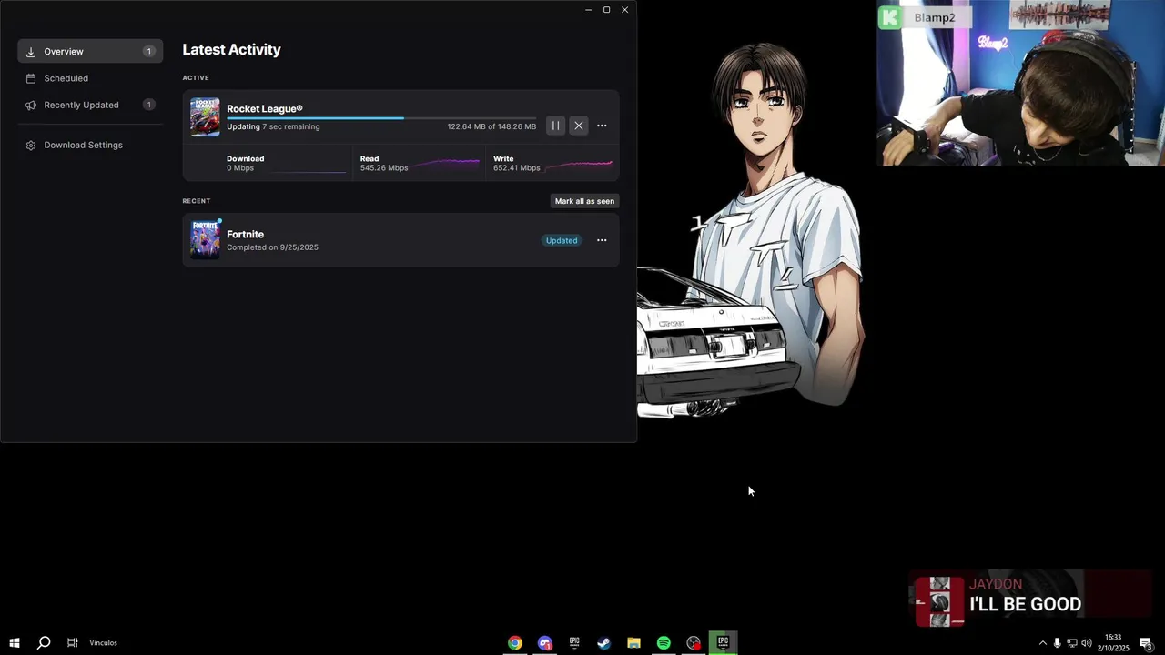Click the Rocket League® title
Image resolution: width=1165 pixels, height=655 pixels.
click(265, 109)
